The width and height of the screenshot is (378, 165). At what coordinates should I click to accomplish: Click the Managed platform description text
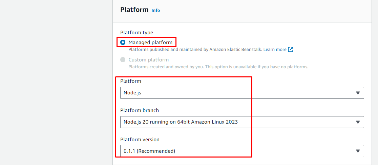click(195, 50)
